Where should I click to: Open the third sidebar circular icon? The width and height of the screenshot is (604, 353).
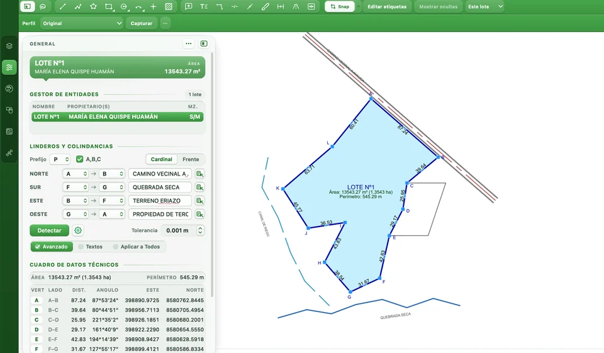[9, 89]
